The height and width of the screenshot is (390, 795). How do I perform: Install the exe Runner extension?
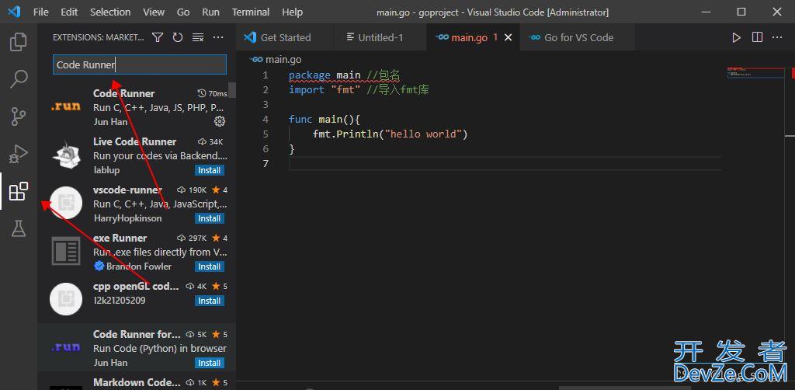210,266
